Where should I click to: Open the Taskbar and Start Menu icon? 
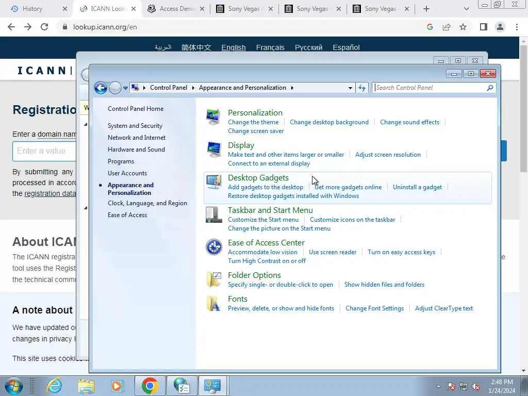[213, 214]
